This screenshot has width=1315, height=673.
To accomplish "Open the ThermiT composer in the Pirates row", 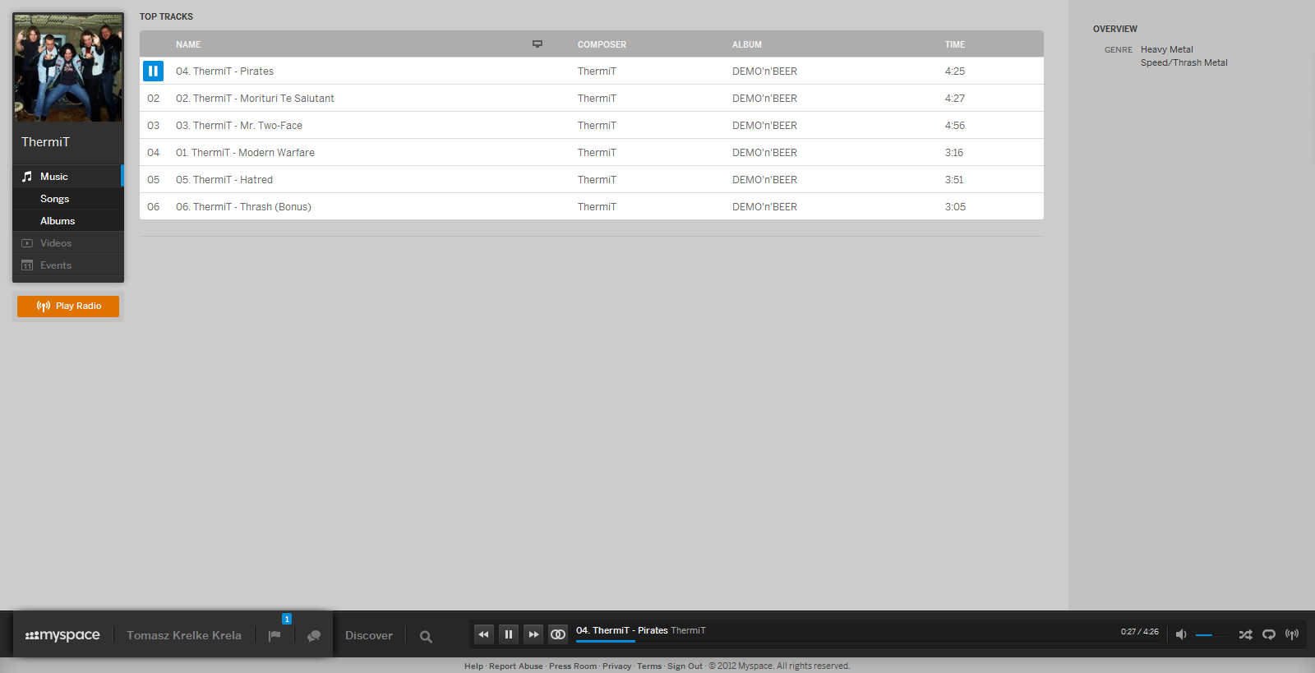I will coord(597,71).
